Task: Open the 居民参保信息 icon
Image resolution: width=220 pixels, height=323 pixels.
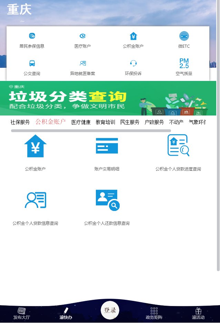Action: [x=32, y=36]
